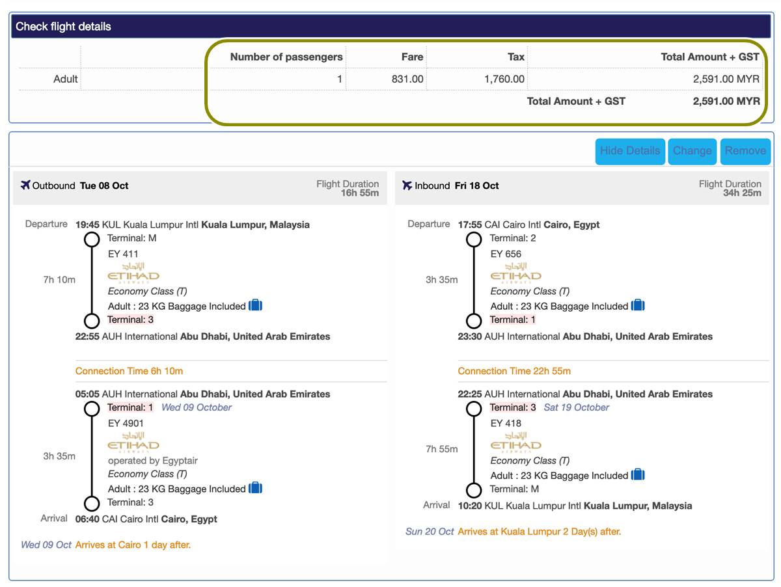The height and width of the screenshot is (587, 781).
Task: Click arrival node at Terminal: 3 of EY 411
Action: (x=92, y=320)
